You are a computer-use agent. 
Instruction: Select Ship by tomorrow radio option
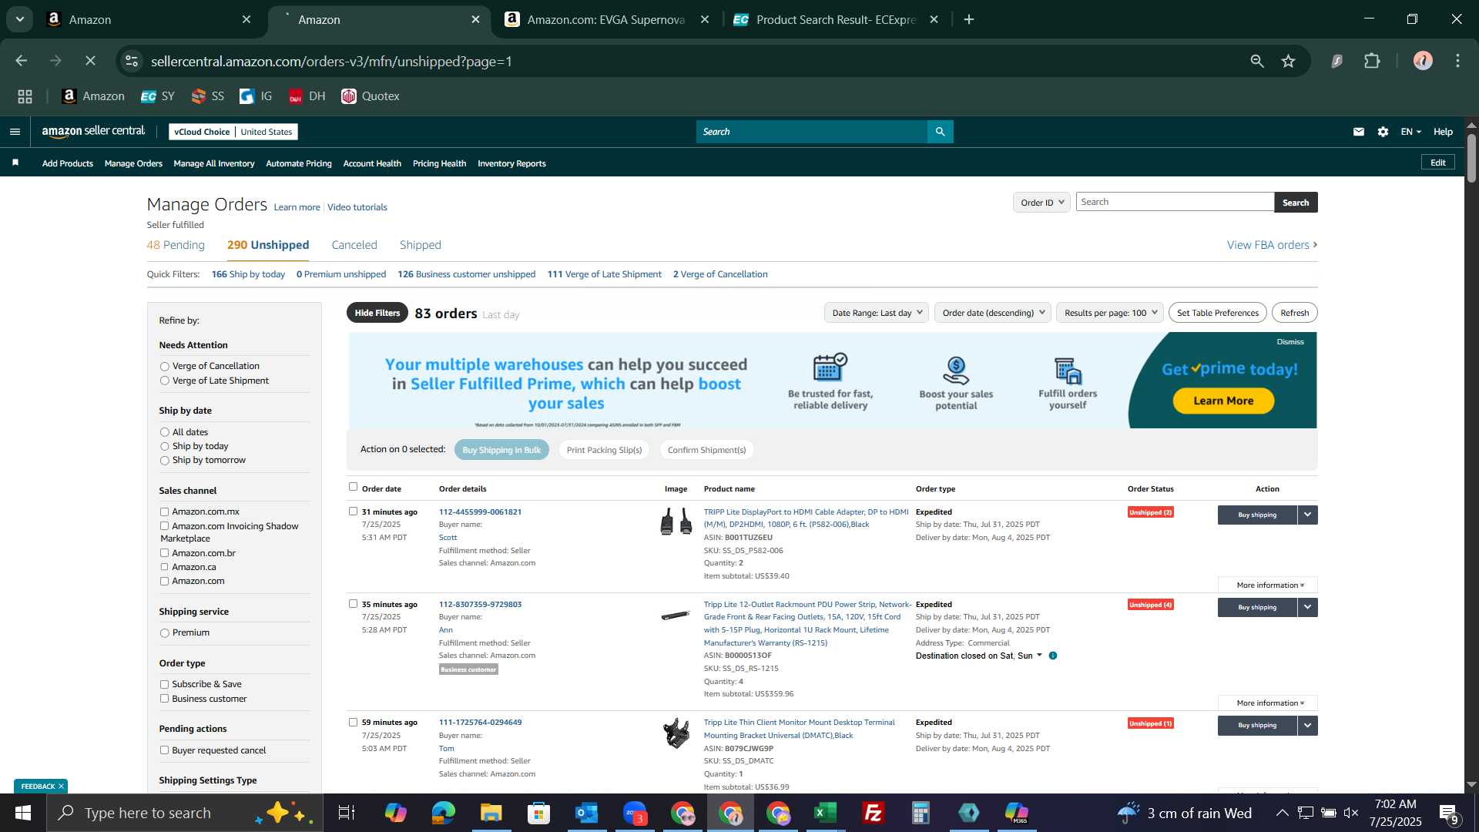[x=164, y=461]
